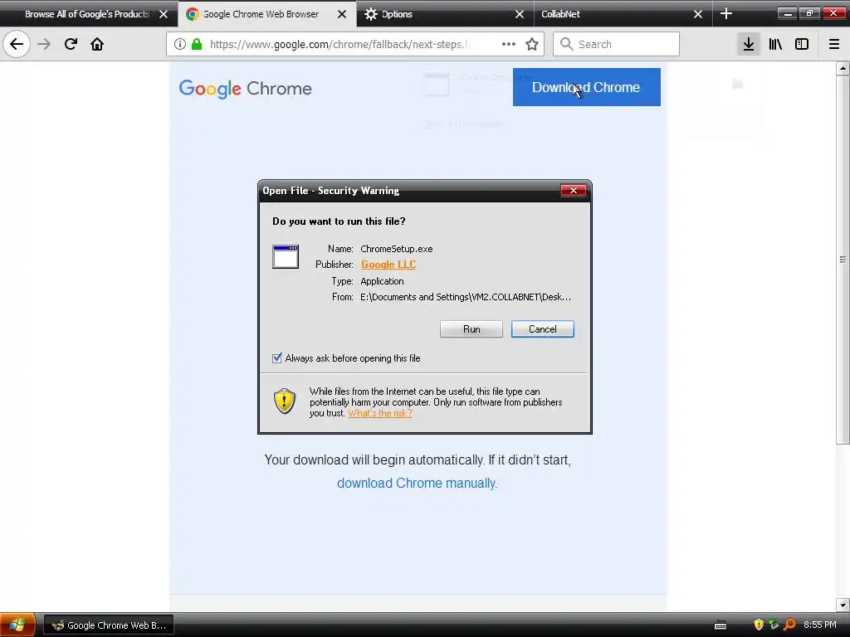
Task: Click the vertical scrollbar thumb
Action: coord(843,260)
